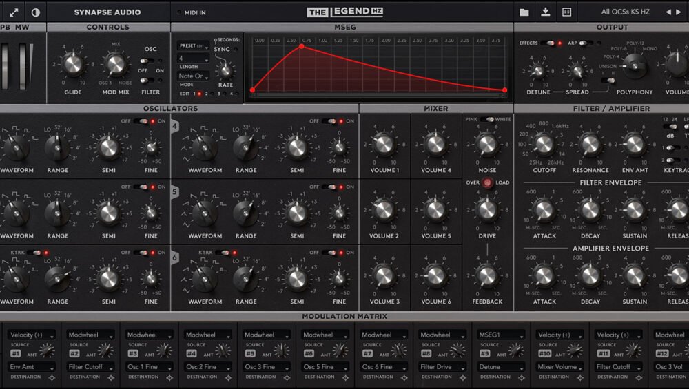Click the save/download preset icon
689x389 pixels.
click(545, 12)
